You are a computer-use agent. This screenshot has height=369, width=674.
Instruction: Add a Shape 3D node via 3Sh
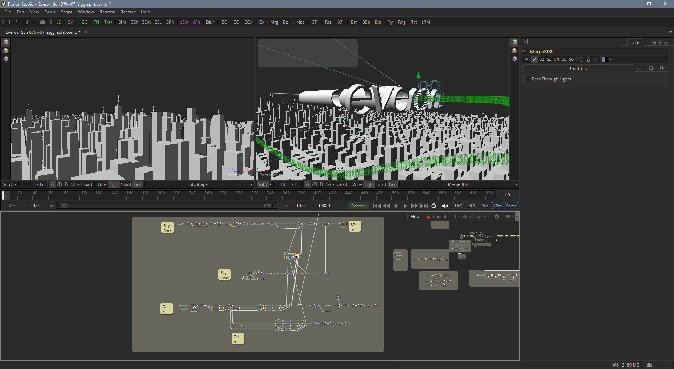click(x=134, y=22)
